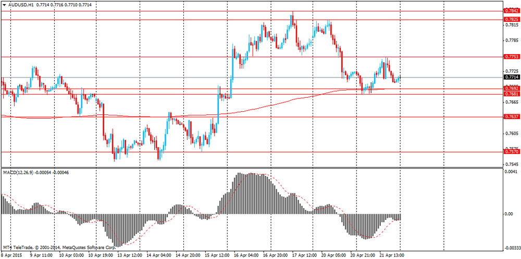Image resolution: width=521 pixels, height=259 pixels.
Task: Select the 0.7692 red price label
Action: [x=512, y=88]
